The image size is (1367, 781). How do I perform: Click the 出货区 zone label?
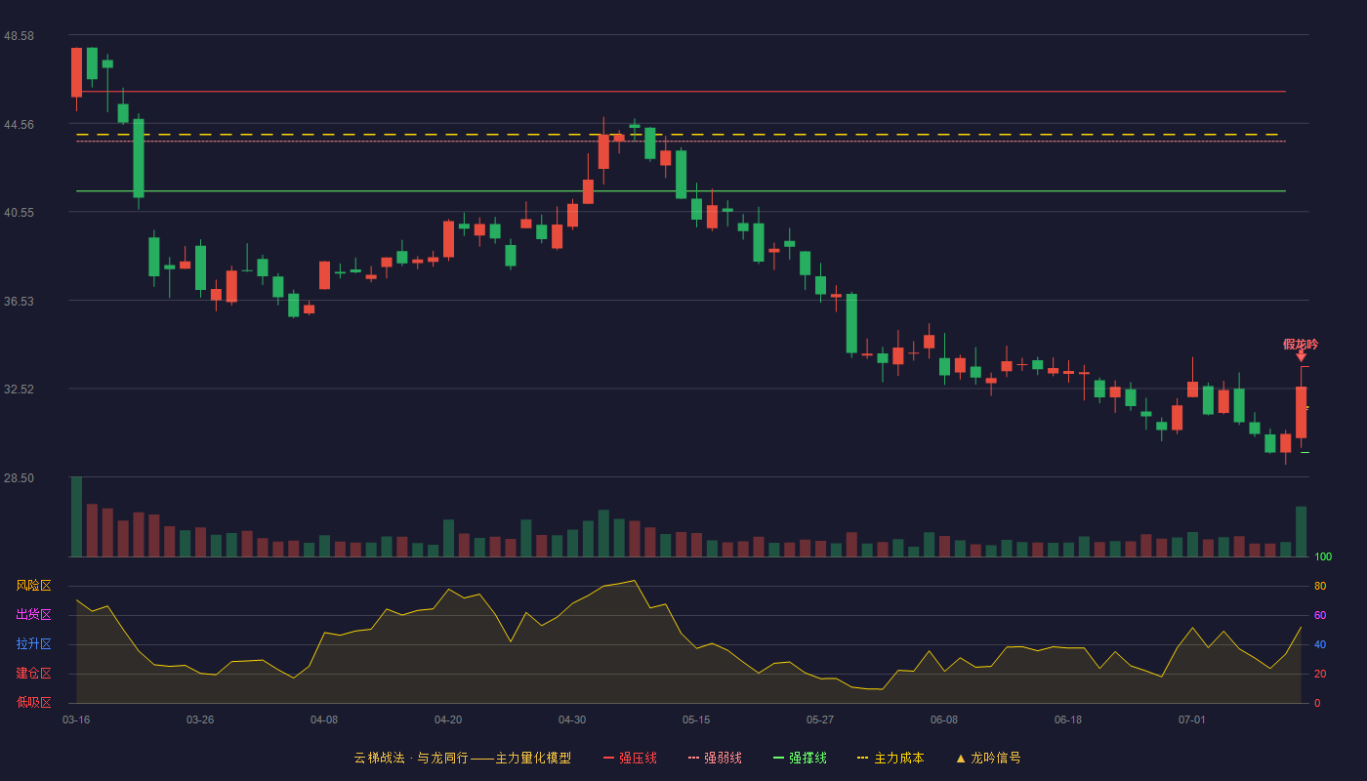pyautogui.click(x=33, y=615)
